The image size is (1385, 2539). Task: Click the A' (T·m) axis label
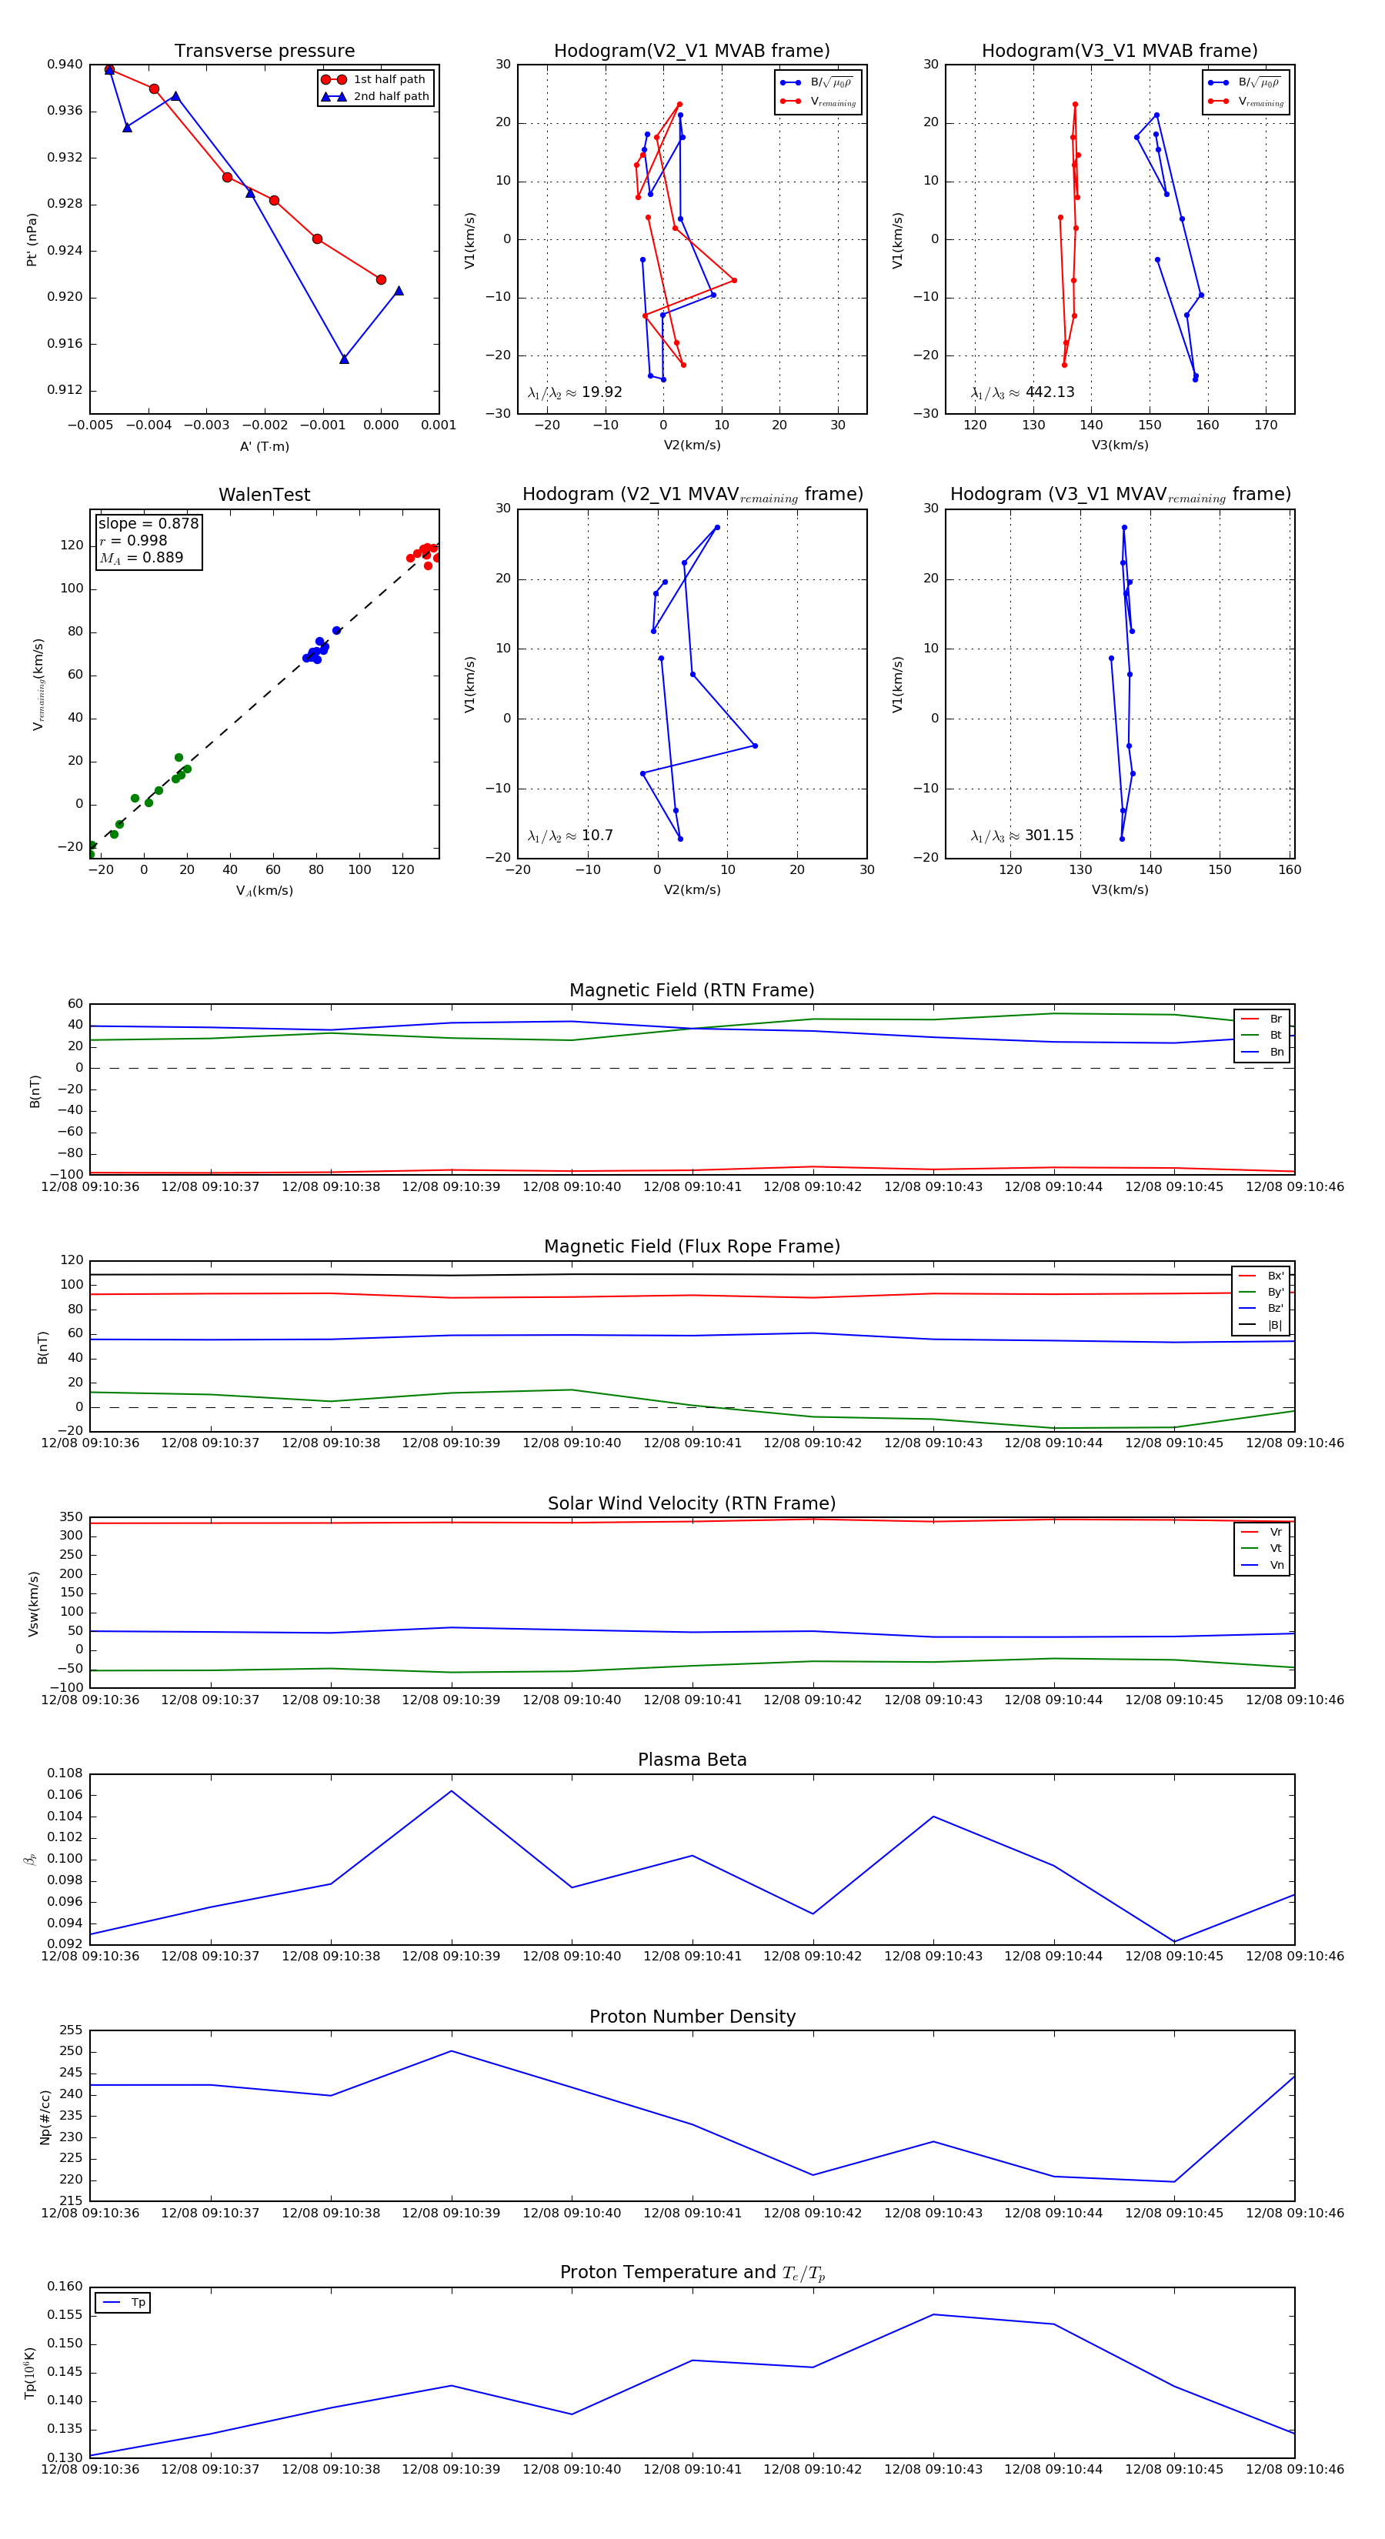tap(264, 446)
